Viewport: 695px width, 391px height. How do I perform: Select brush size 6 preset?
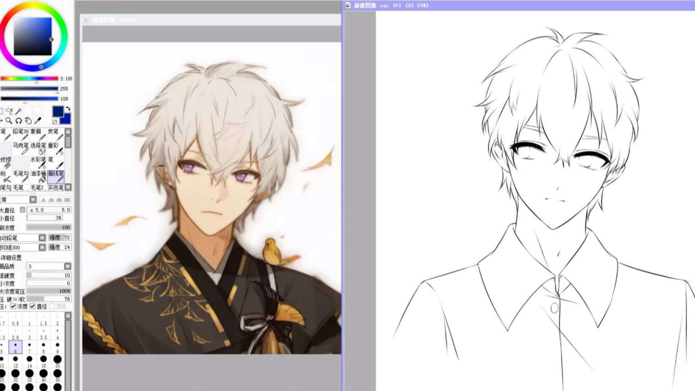15,347
